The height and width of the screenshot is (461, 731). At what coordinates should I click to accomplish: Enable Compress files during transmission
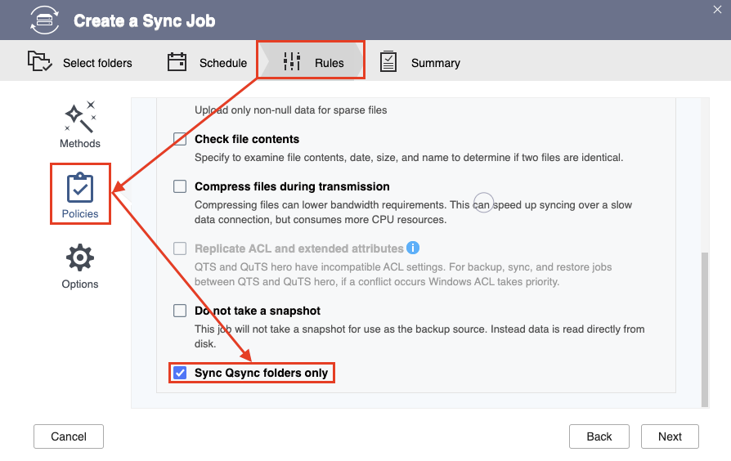point(180,186)
